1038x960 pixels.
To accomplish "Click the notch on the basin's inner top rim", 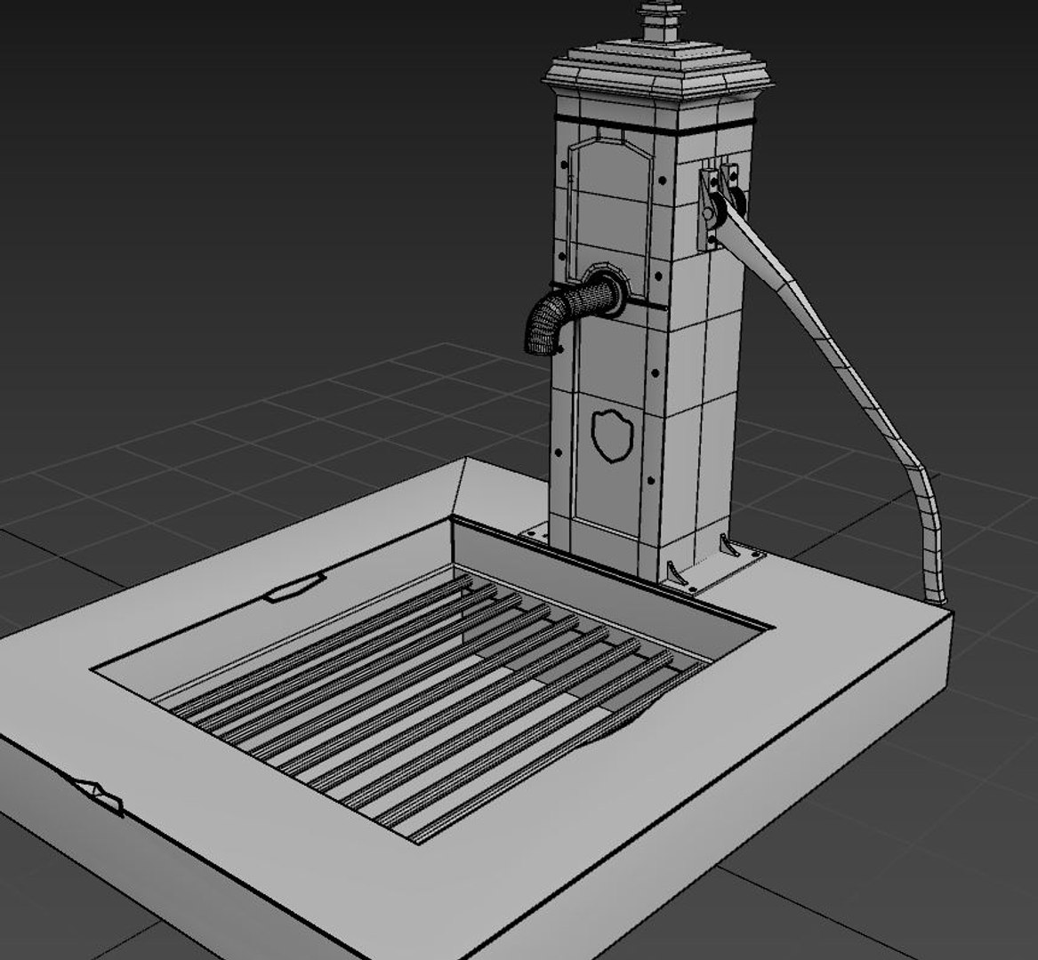I will [x=294, y=588].
